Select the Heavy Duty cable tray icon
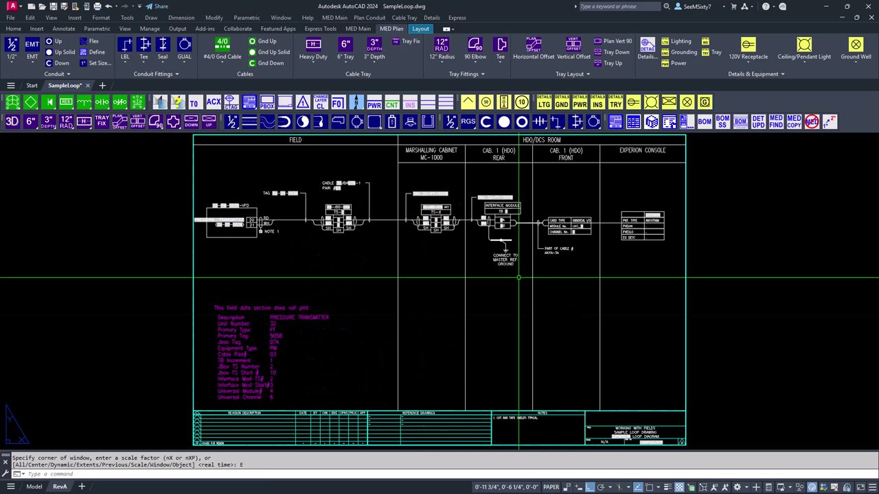Screen dimensions: 879x494 [313, 45]
